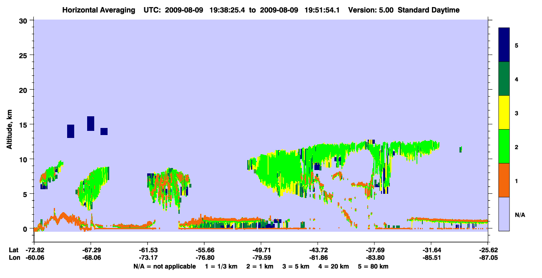Click longitude value -76.80
The image size is (542, 278).
tap(204, 258)
